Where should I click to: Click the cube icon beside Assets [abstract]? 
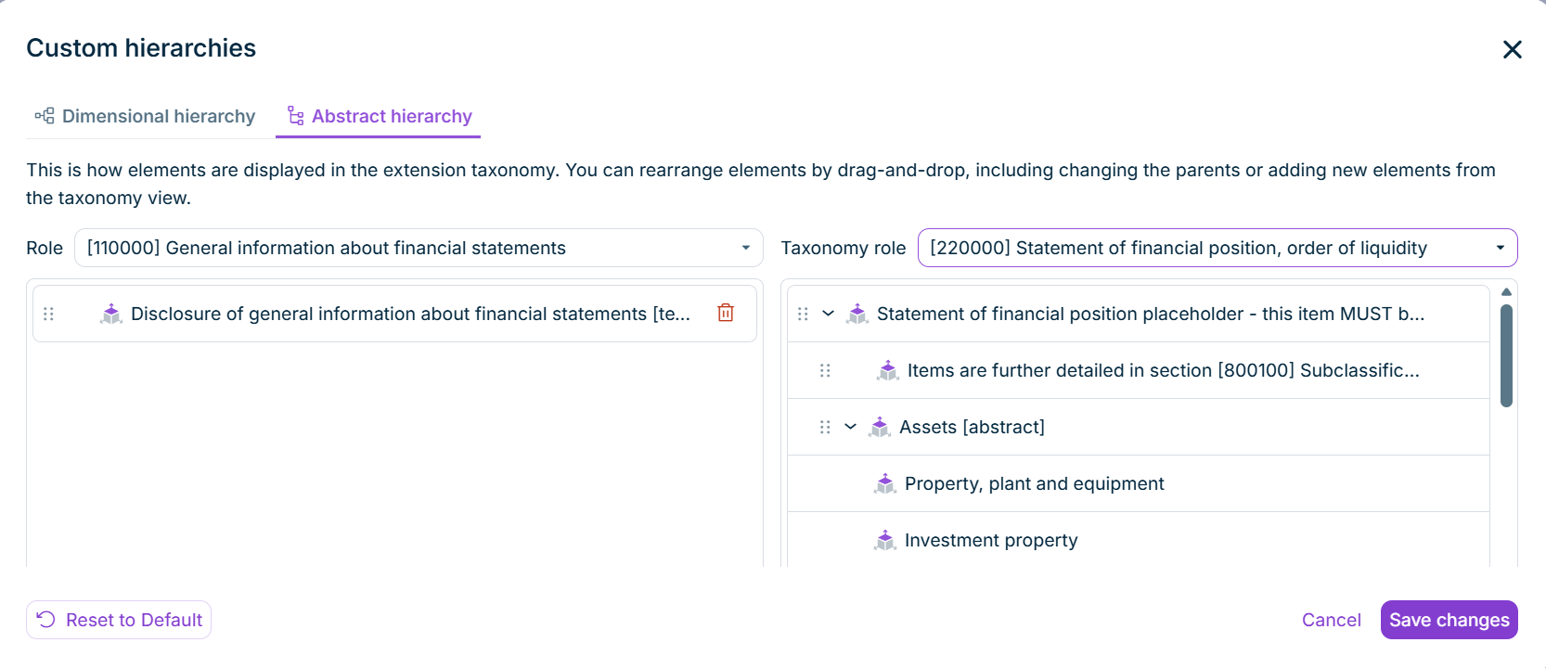pyautogui.click(x=880, y=427)
